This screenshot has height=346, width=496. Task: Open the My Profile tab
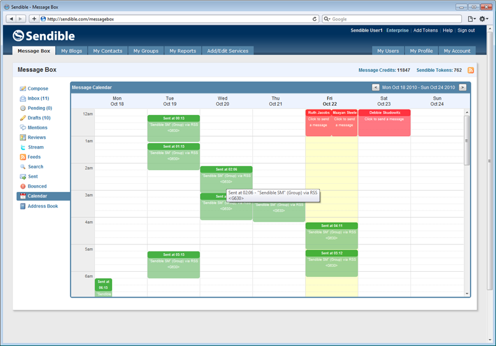(422, 51)
